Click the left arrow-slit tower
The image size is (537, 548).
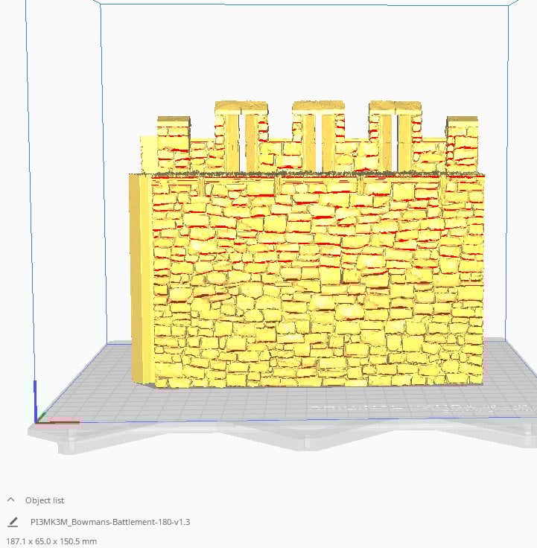coord(241,136)
